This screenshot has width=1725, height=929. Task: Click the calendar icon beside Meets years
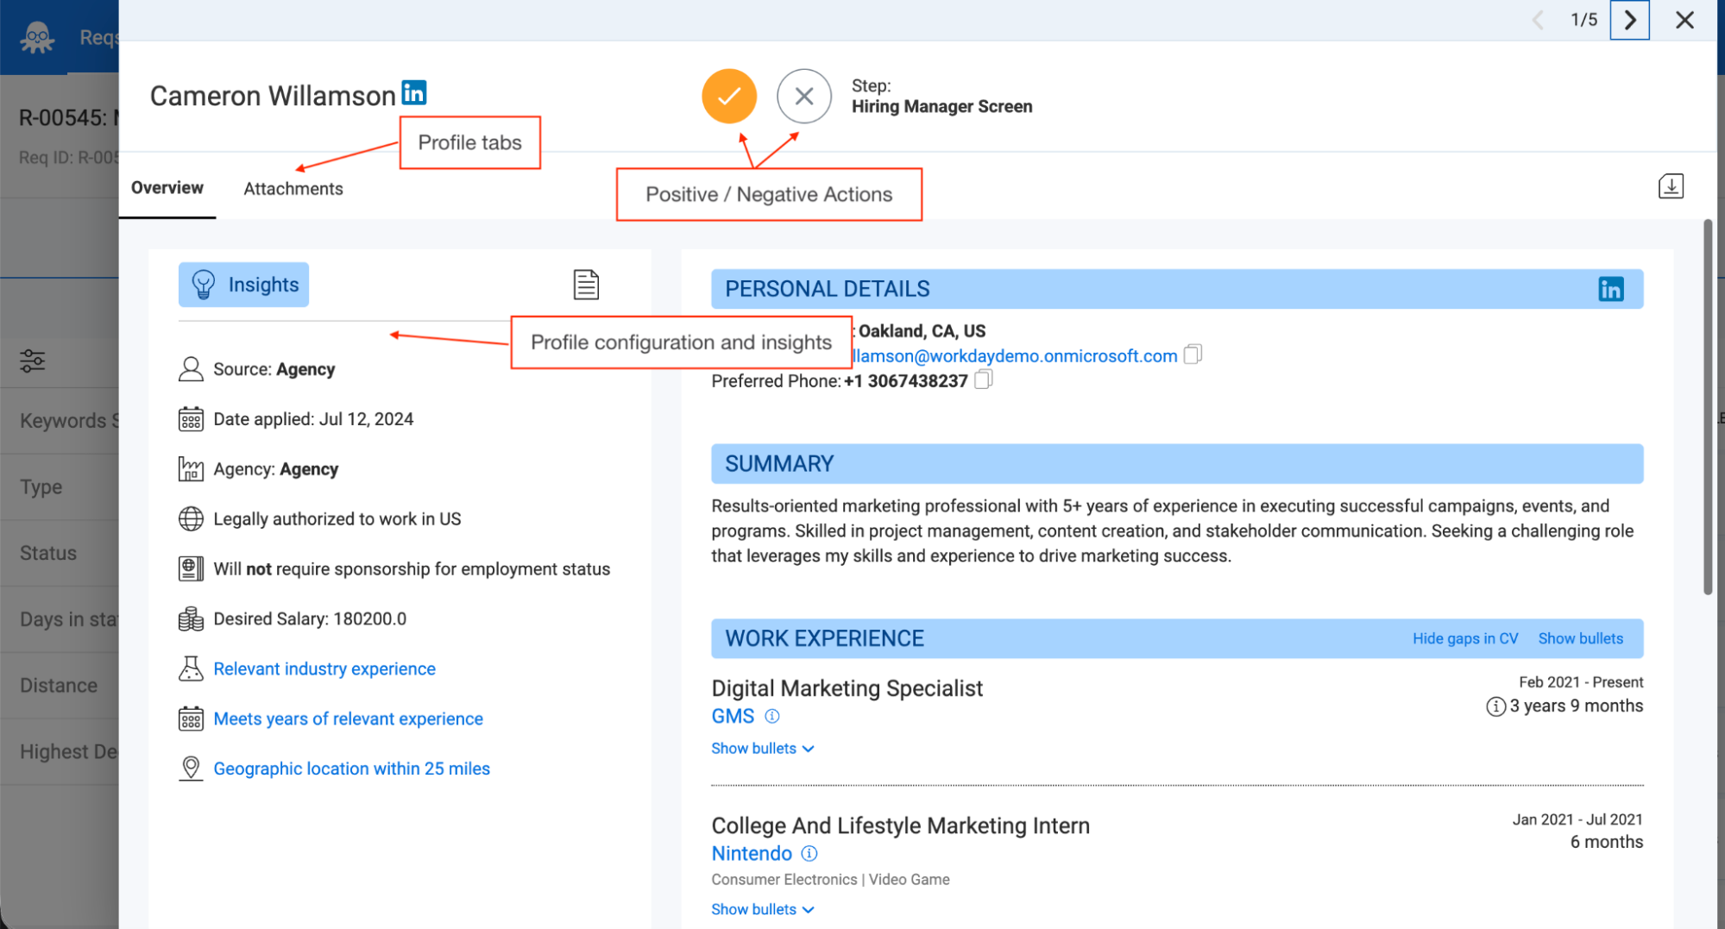191,719
